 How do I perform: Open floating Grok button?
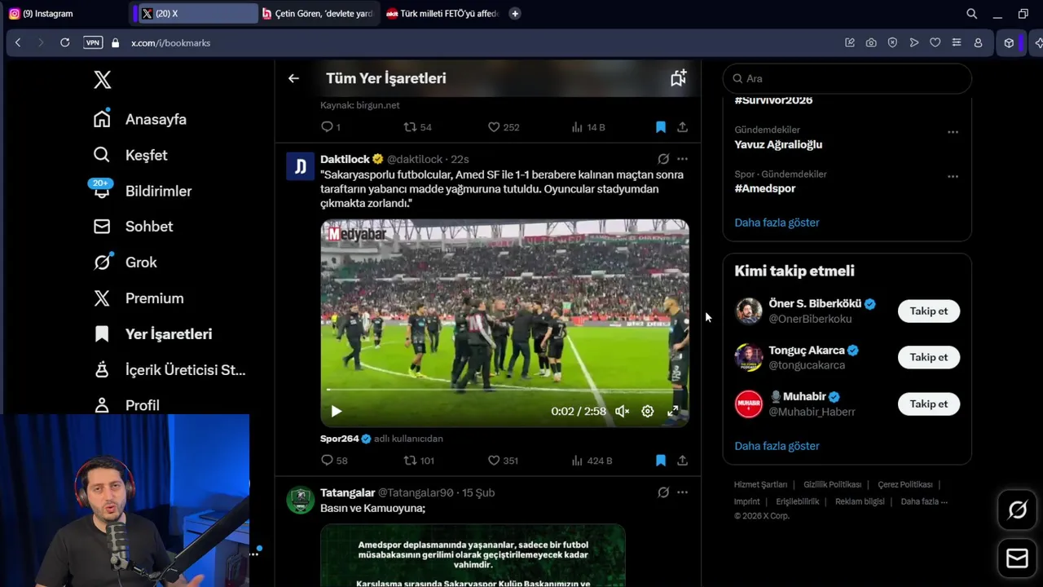1017,510
